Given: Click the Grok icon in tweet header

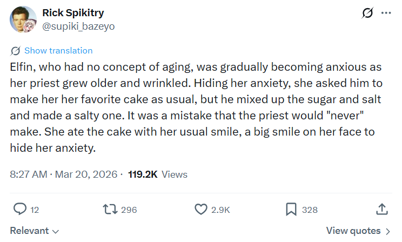Looking at the screenshot, I should [367, 13].
